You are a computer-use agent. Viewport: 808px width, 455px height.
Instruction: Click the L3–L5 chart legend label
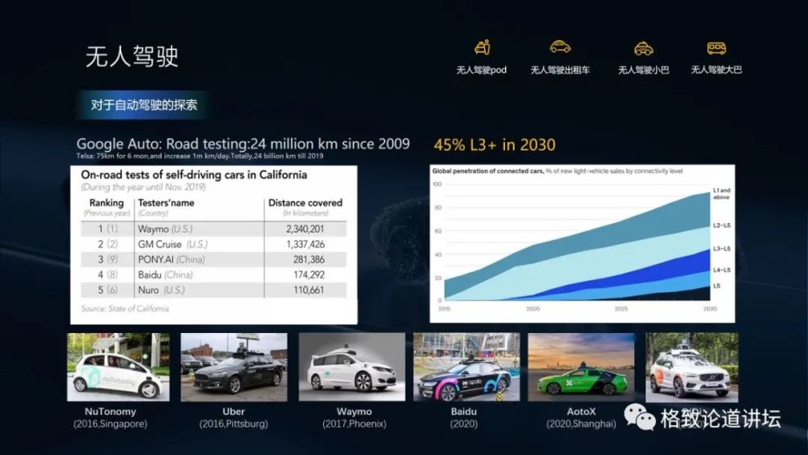722,249
